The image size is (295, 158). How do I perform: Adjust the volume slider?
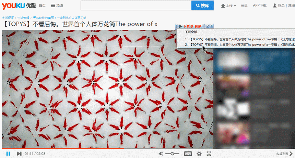click(x=172, y=154)
